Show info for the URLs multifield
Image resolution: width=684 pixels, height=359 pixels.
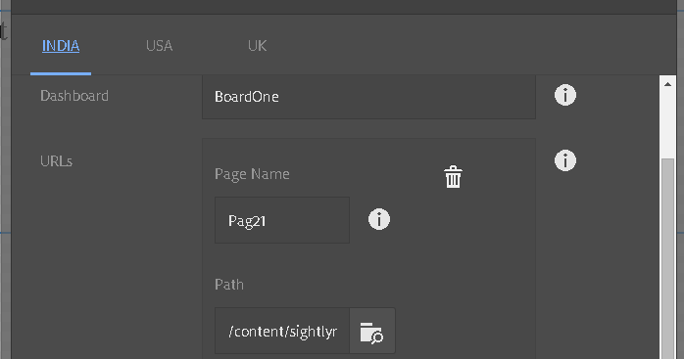[565, 160]
